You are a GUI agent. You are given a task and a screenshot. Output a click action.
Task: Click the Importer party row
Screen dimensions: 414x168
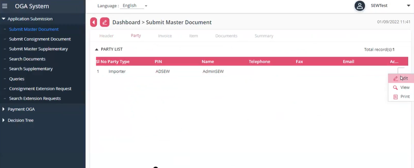117,72
